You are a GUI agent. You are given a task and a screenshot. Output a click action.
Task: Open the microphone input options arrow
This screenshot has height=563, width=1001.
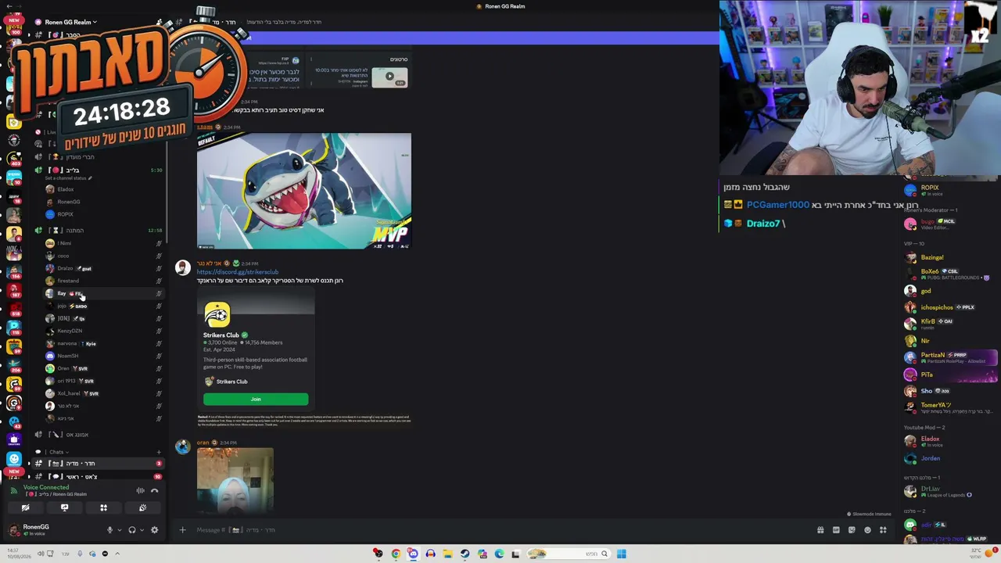(119, 530)
